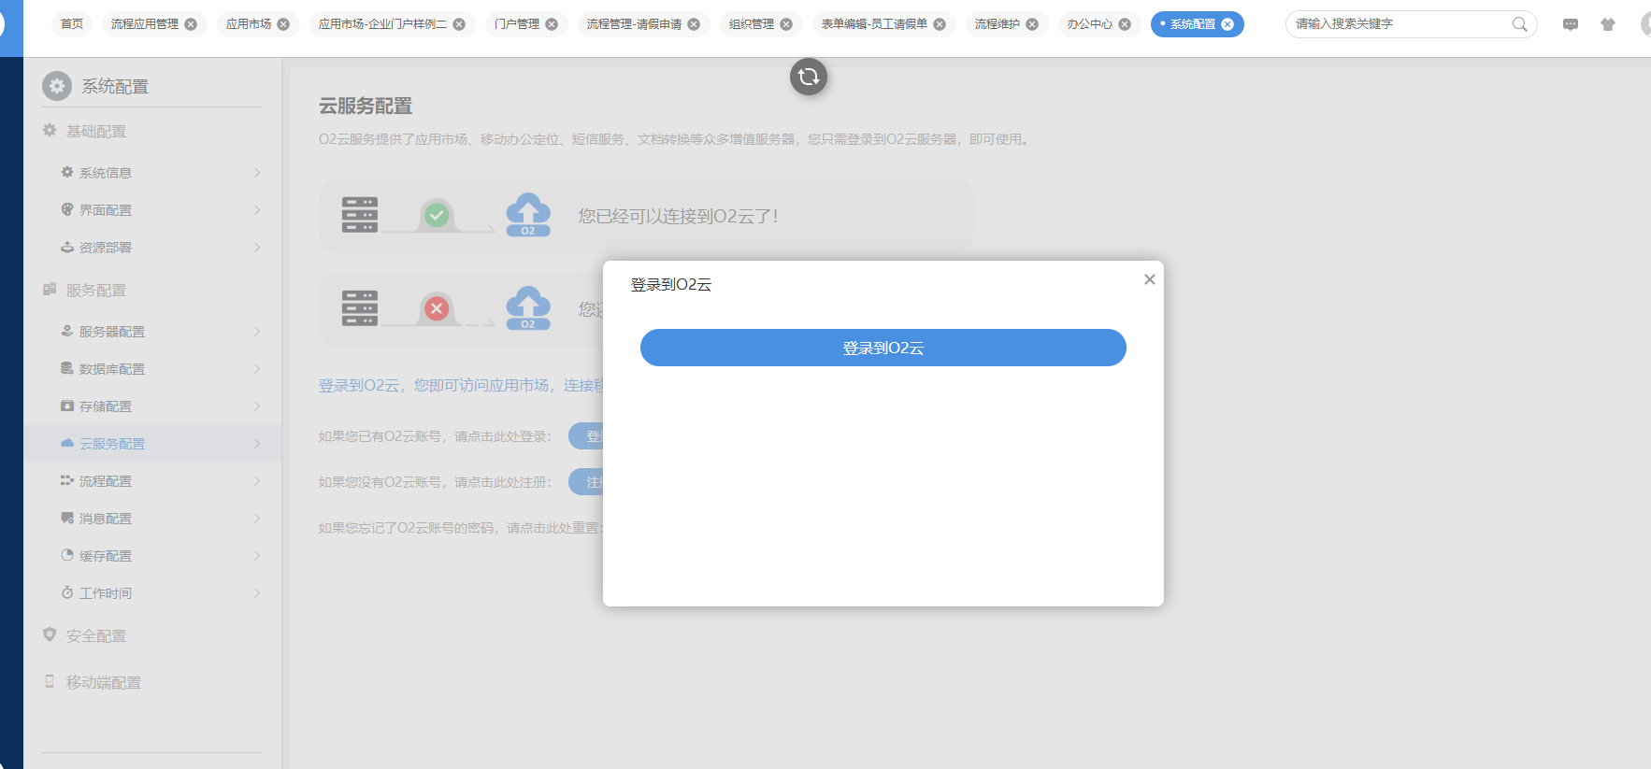This screenshot has width=1651, height=769.
Task: Expand the 界面配置 chevron arrow
Action: (257, 210)
